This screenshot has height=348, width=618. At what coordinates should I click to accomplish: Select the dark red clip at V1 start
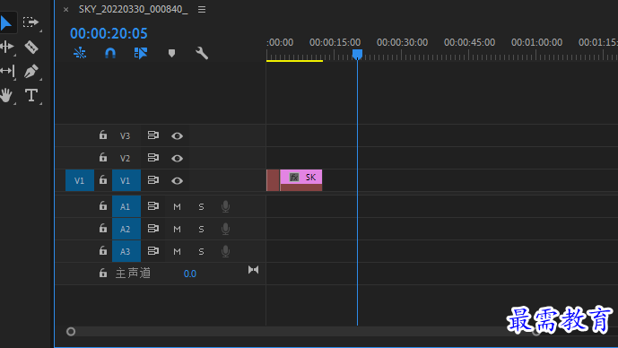tap(273, 180)
